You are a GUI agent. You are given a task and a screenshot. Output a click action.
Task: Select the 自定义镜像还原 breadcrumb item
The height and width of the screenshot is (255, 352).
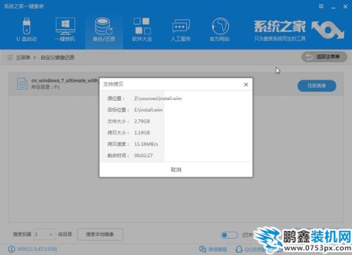point(58,58)
